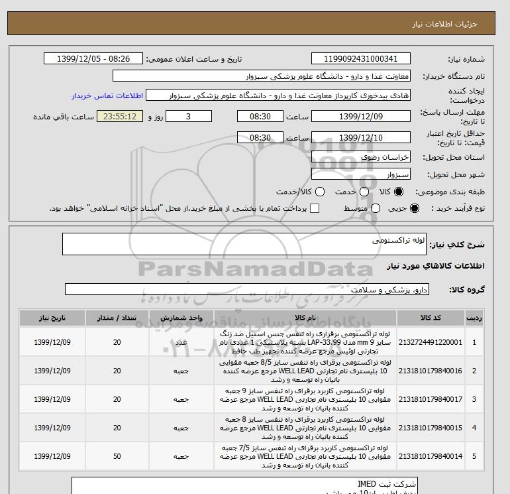Click the response deadline time 08:30 field

click(x=260, y=116)
